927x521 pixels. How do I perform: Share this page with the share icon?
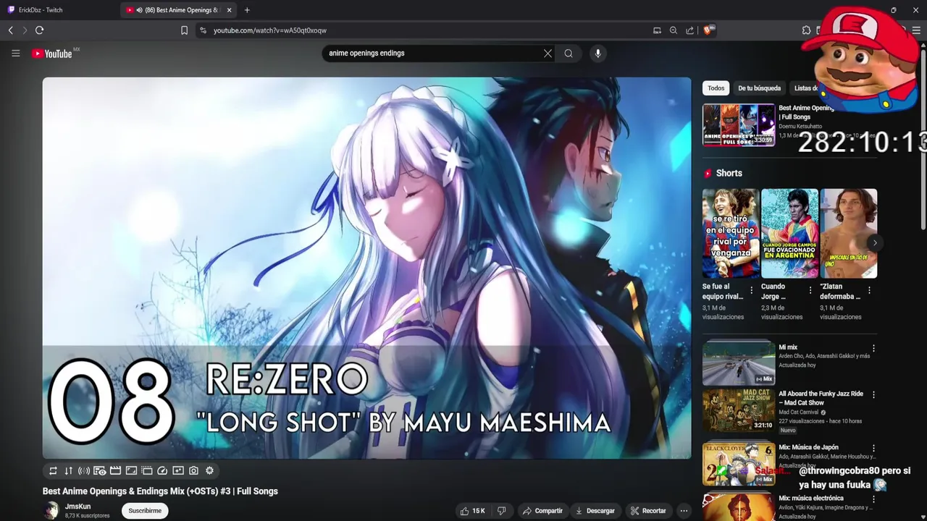[690, 30]
